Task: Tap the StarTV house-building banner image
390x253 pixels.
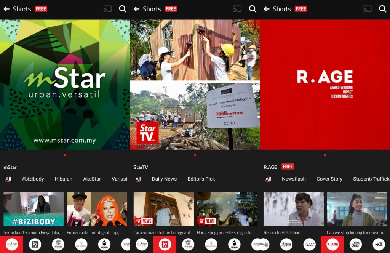Action: (195, 85)
